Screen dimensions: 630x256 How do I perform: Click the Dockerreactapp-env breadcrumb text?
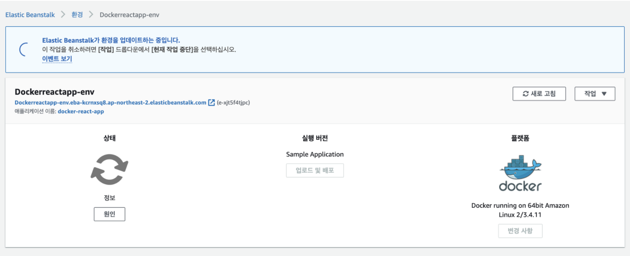[130, 15]
